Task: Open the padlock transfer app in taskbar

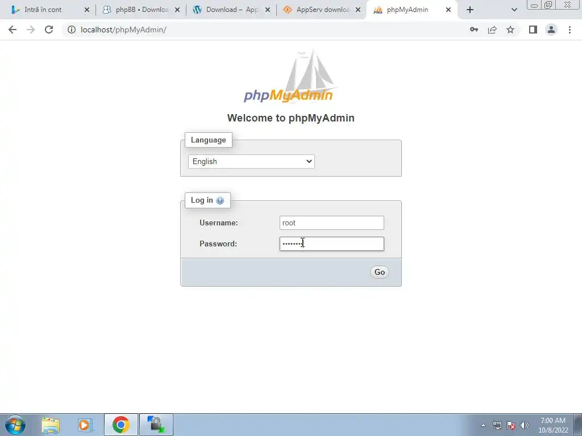Action: [x=156, y=425]
